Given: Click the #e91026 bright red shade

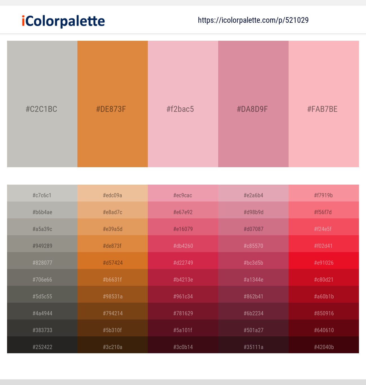Looking at the screenshot, I should 324,261.
